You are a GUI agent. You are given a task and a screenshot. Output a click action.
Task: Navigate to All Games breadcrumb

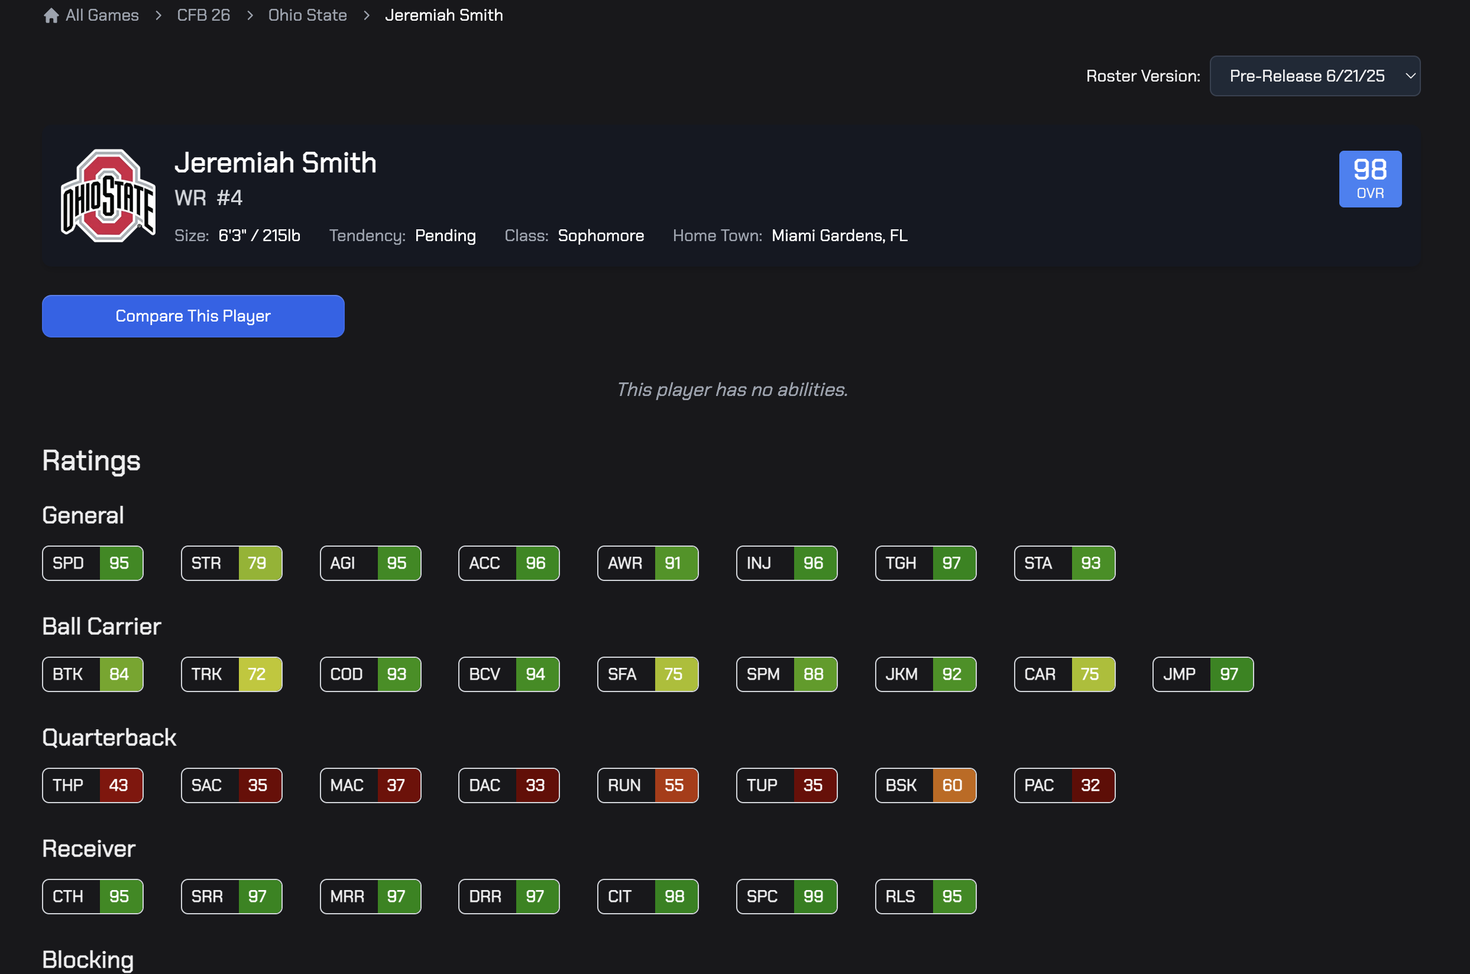102,15
